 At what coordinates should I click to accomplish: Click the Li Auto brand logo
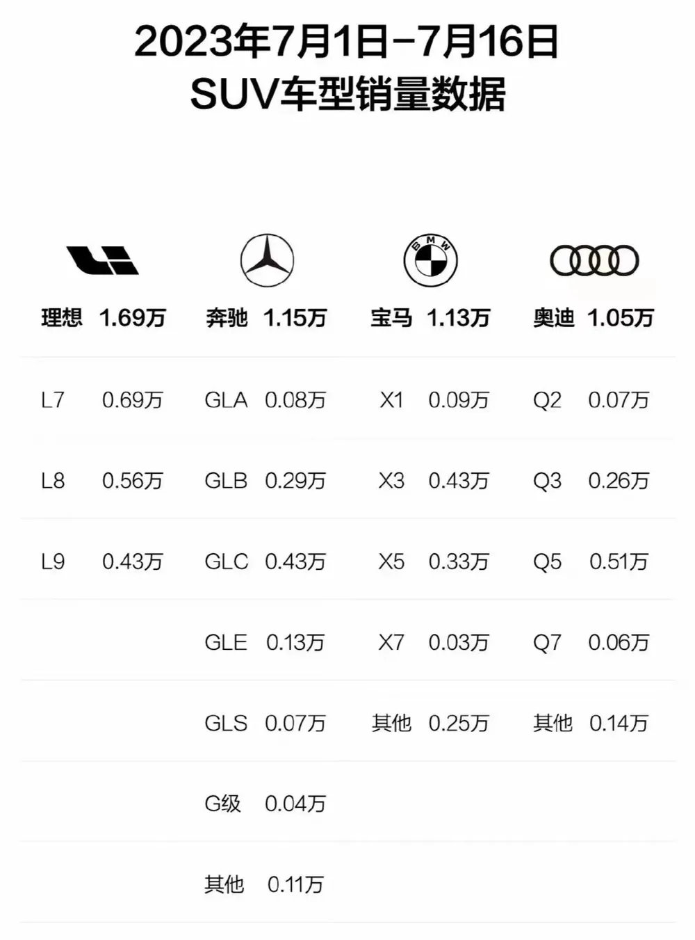tap(103, 261)
